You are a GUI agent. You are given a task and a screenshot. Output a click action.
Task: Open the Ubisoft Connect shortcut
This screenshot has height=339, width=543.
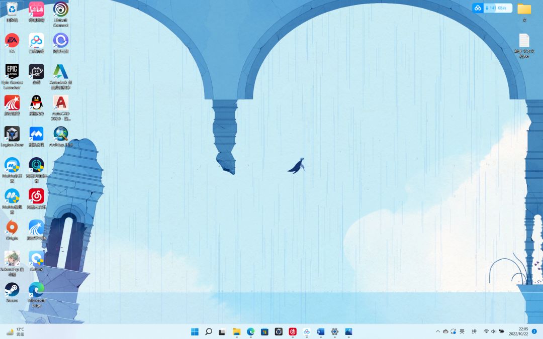point(61,9)
